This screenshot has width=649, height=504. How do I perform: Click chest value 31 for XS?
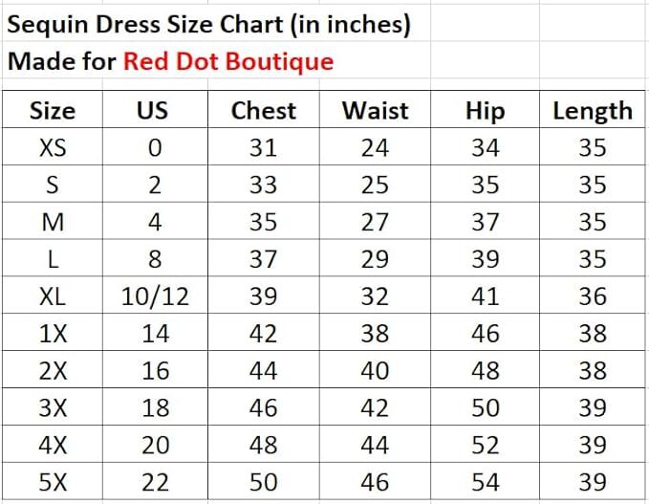263,146
